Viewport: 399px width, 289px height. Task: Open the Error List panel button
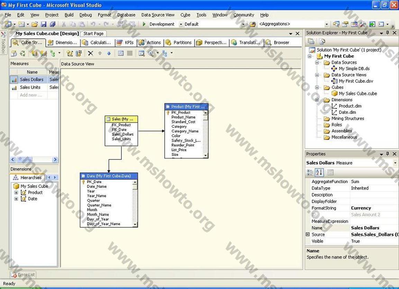(x=23, y=274)
